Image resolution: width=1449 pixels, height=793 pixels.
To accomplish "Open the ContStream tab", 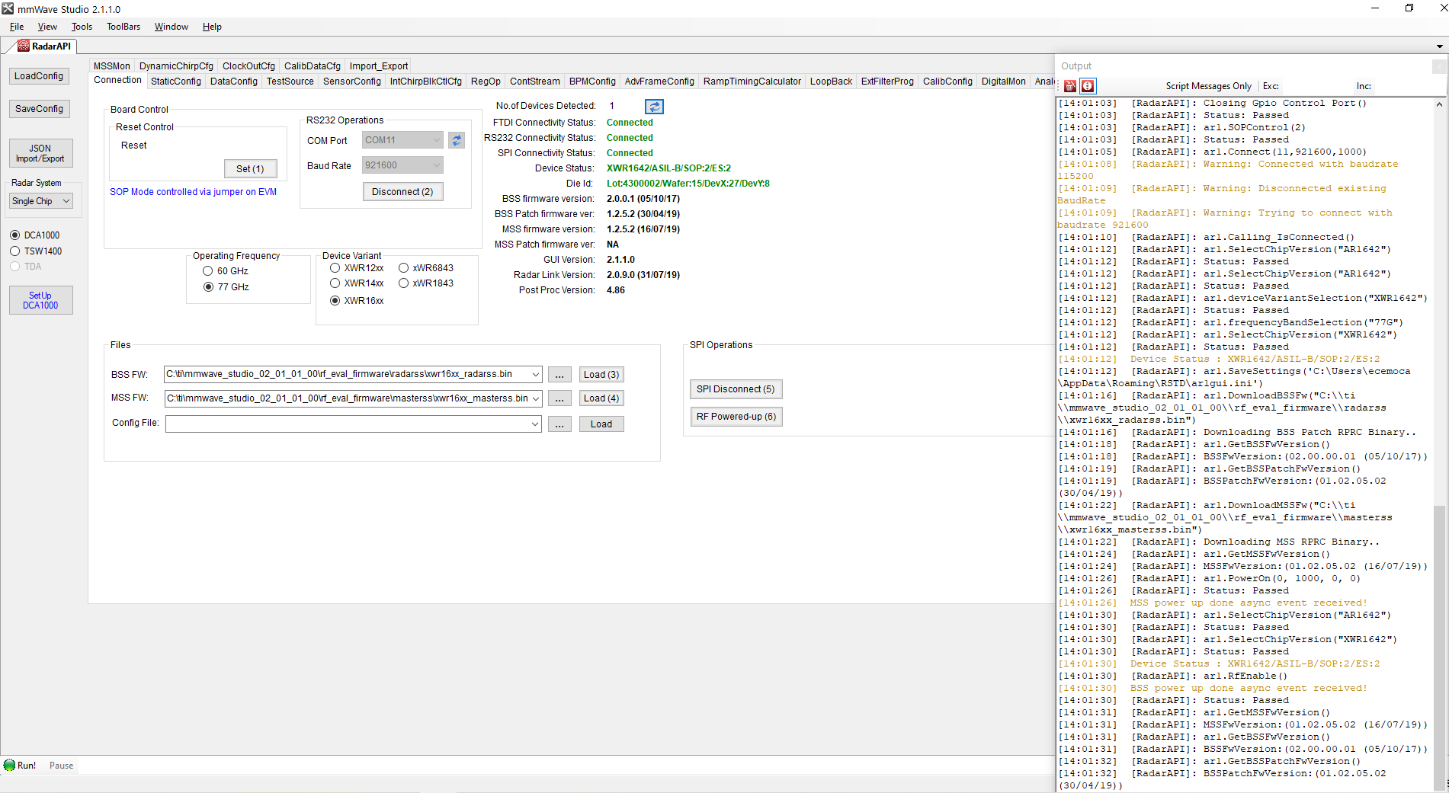I will (535, 82).
